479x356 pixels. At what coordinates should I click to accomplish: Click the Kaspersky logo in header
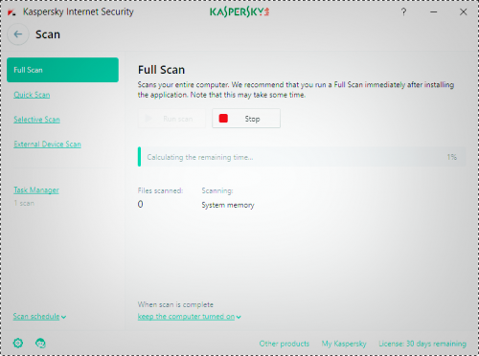pyautogui.click(x=239, y=12)
